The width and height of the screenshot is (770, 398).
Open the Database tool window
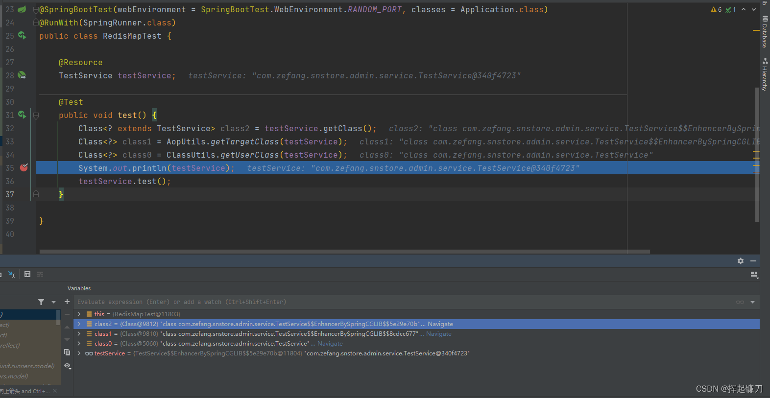[x=765, y=32]
